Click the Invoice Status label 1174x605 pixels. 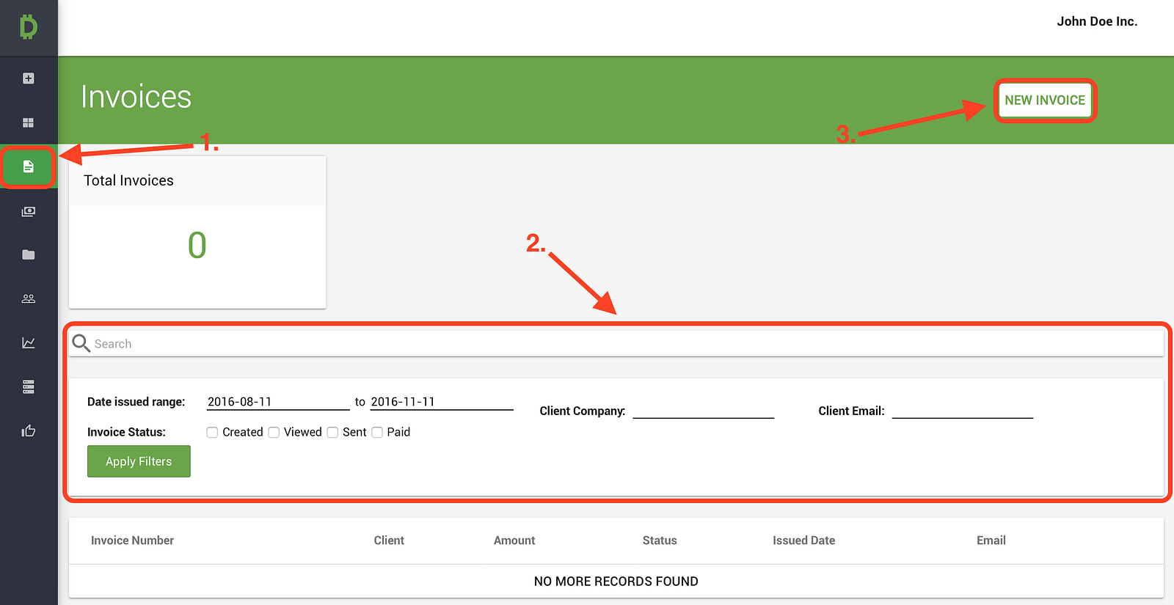pos(126,432)
